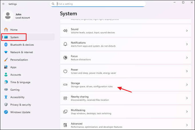Click the 'Snap windows, desktops, task switching' text
The image size is (195, 130).
[91, 113]
